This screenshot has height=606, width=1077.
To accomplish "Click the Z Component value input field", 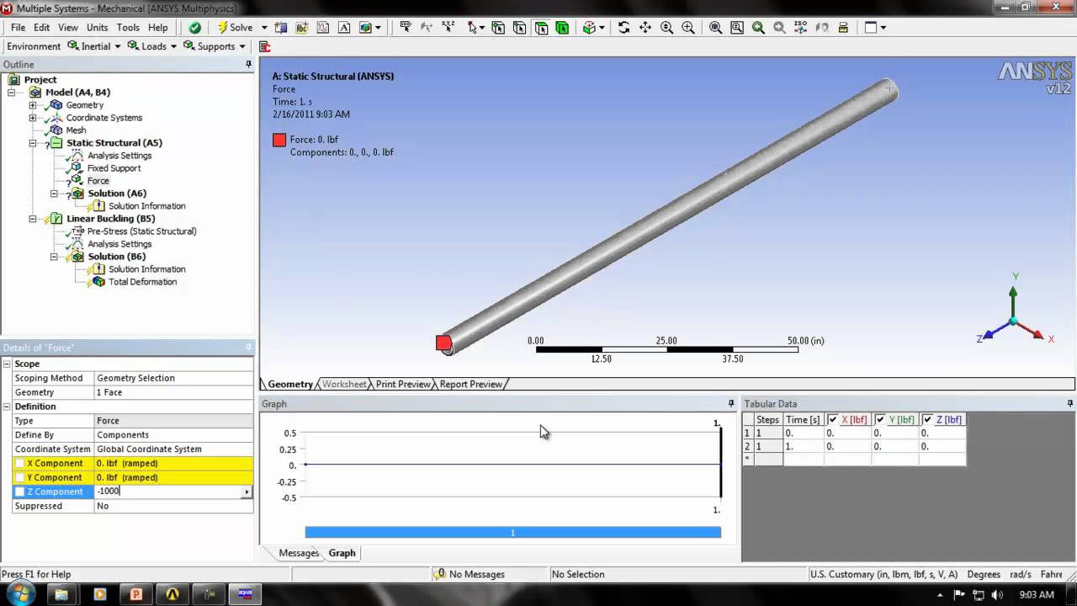I will pos(167,492).
